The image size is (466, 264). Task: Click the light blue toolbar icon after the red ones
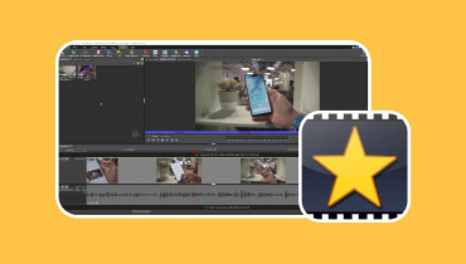tap(165, 52)
